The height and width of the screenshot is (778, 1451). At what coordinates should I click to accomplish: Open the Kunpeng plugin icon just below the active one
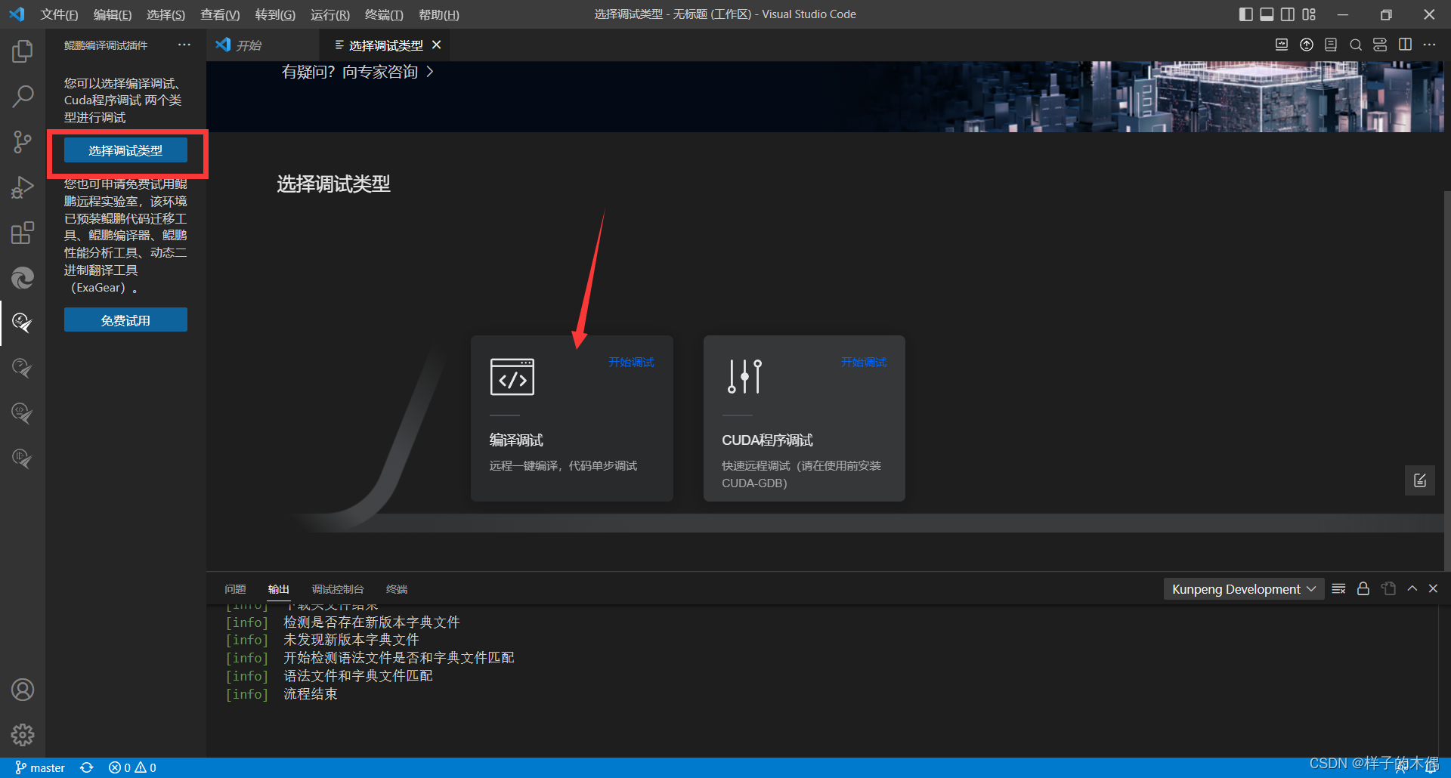(x=23, y=369)
